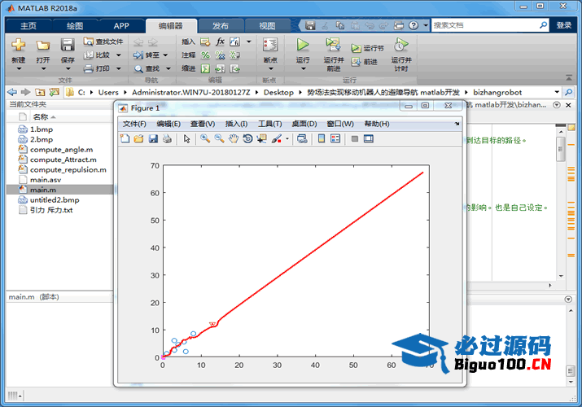This screenshot has width=582, height=407.
Task: Click the Save (保存) disk icon
Action: click(68, 46)
